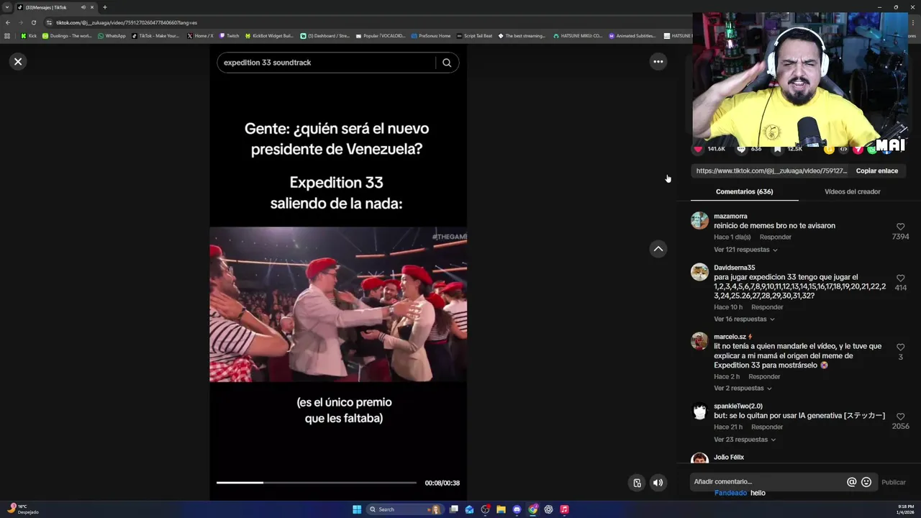
Task: Click the yellow repost icon
Action: [x=829, y=149]
